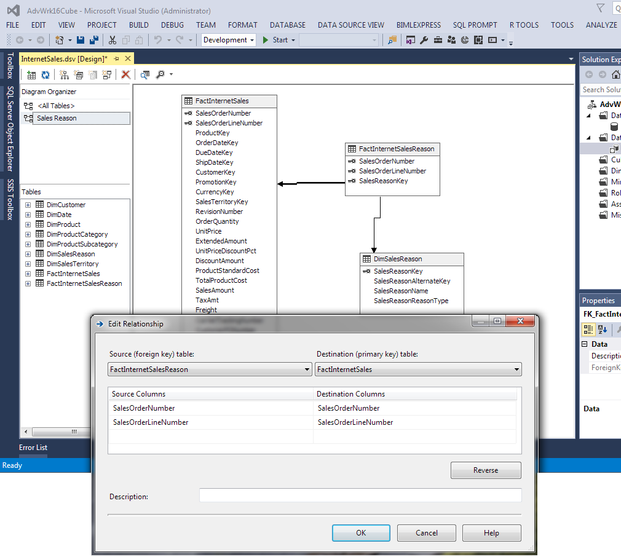Viewport: 621px width, 557px height.
Task: Click the Reverse button
Action: (485, 470)
